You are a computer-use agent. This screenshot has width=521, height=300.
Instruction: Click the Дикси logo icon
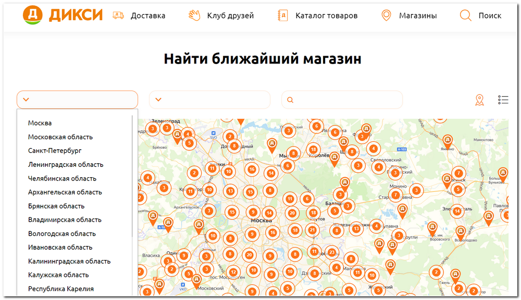click(33, 15)
